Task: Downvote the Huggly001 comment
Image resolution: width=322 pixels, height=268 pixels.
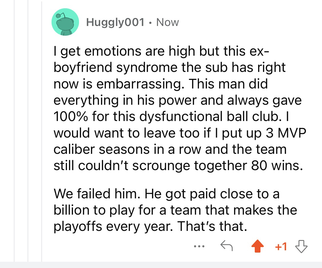Action: [301, 246]
